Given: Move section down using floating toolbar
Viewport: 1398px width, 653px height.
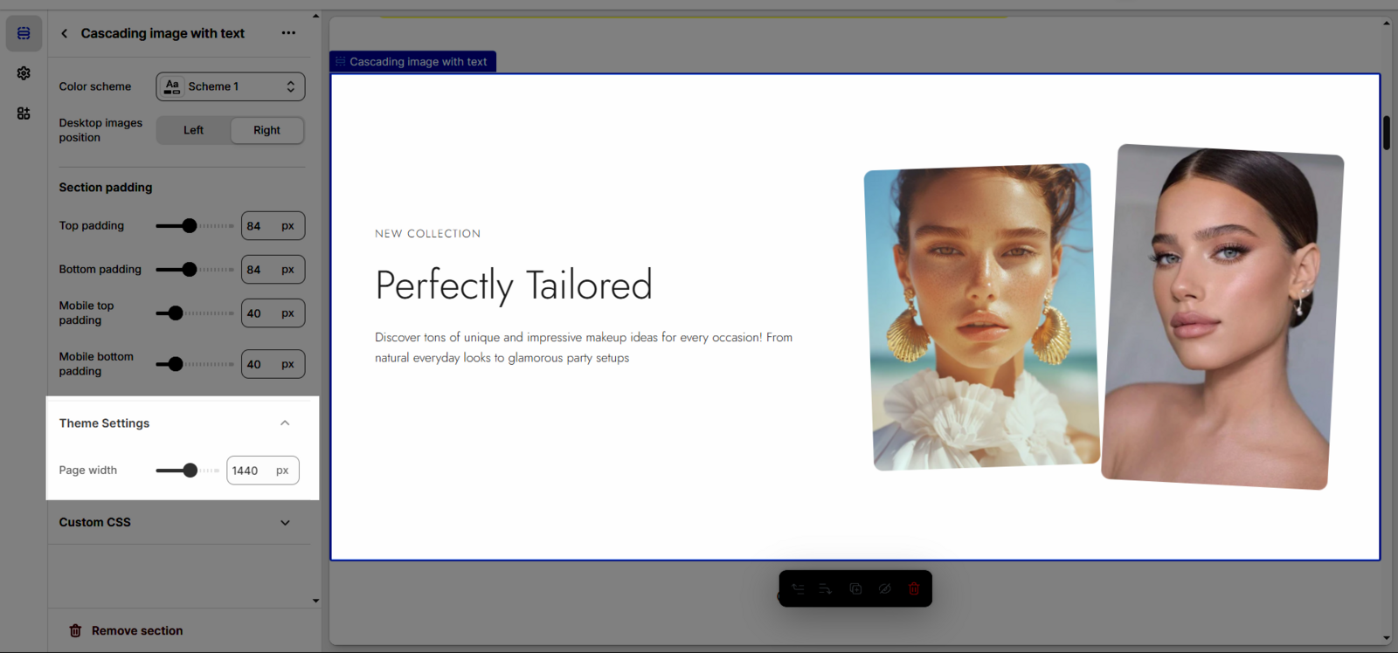Looking at the screenshot, I should (x=826, y=589).
